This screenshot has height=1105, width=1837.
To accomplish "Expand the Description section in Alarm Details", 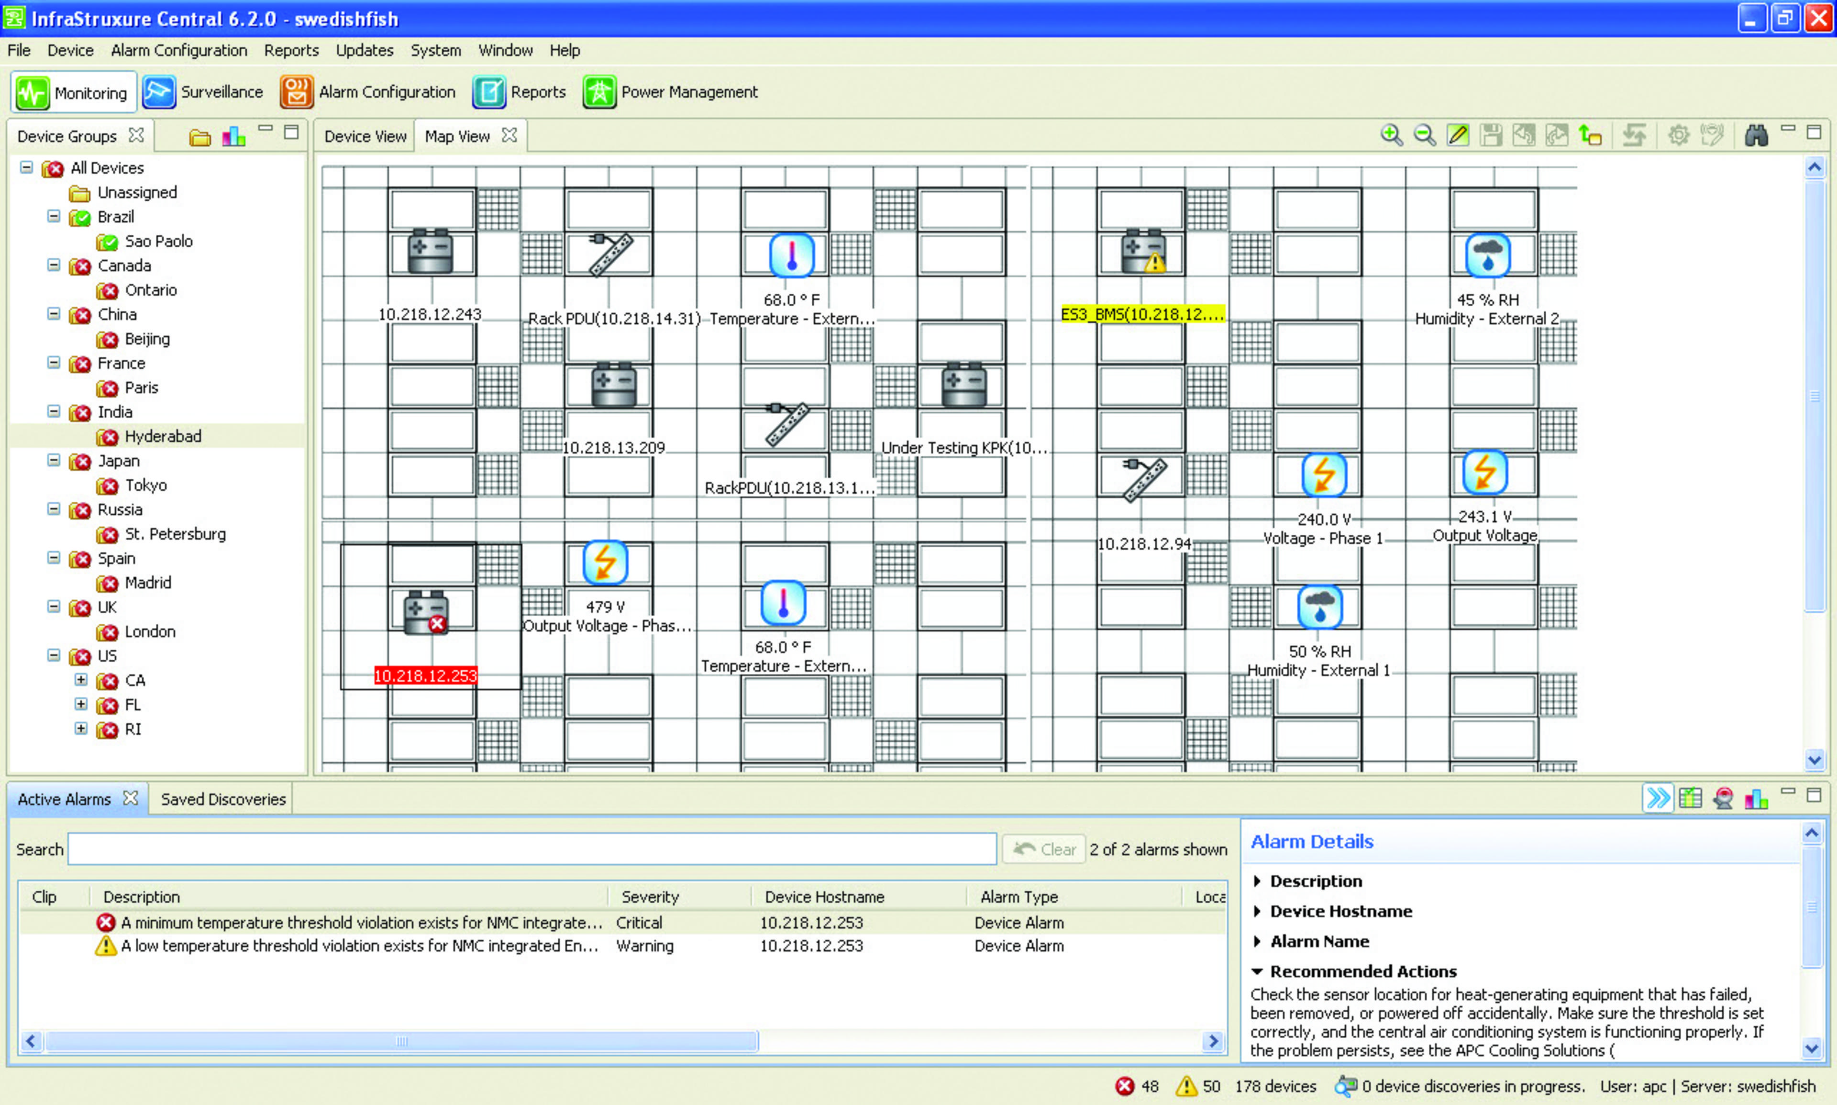I will pos(1258,881).
